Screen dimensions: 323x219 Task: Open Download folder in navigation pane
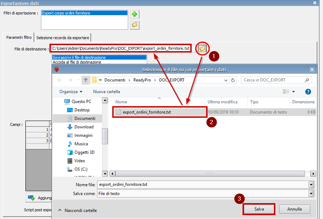(x=84, y=127)
